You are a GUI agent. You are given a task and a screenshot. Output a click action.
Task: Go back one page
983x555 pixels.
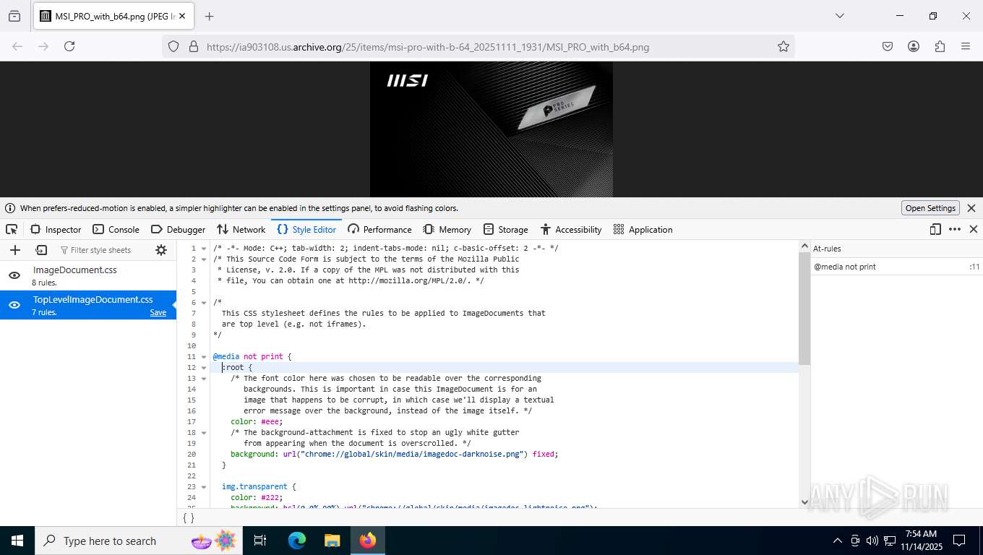pyautogui.click(x=17, y=46)
